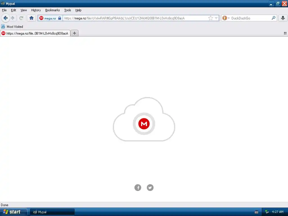
Task: Open the Home page icon
Action: tap(31, 18)
